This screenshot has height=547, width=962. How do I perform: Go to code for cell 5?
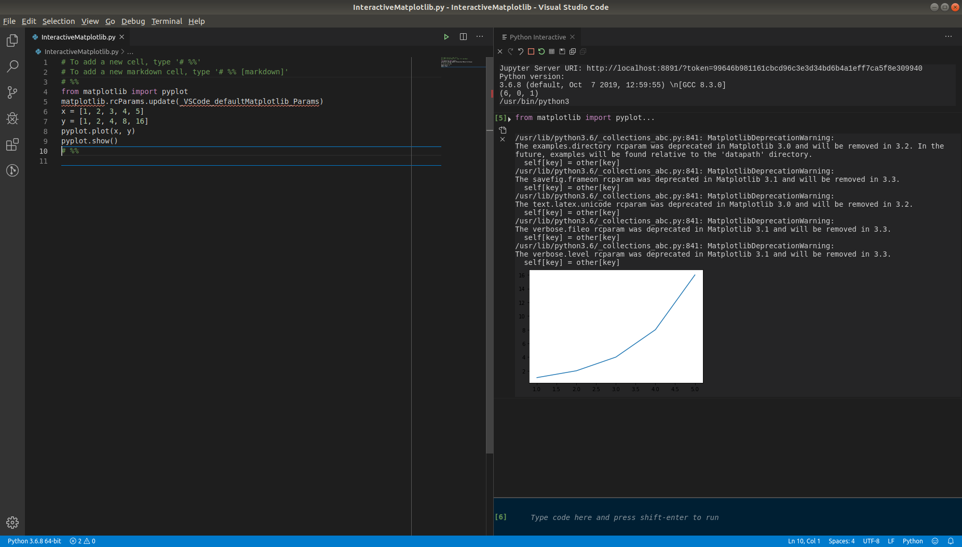coord(503,130)
